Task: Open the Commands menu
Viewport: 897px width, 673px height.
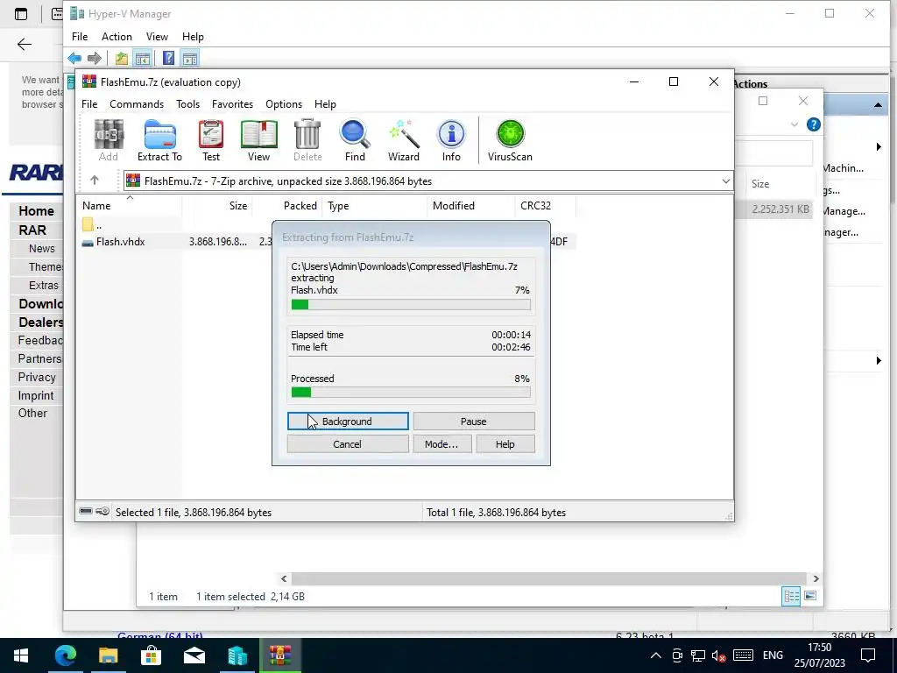Action: pos(137,104)
